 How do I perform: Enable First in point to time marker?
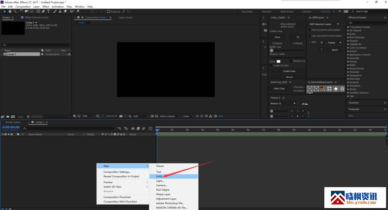tap(310, 30)
